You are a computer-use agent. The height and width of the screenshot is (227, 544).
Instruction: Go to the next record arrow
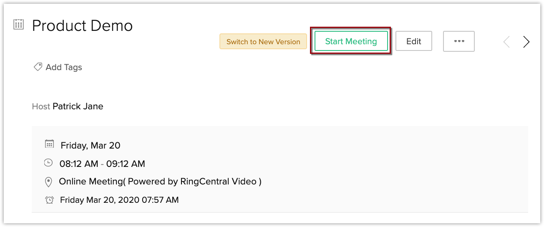[x=526, y=42]
